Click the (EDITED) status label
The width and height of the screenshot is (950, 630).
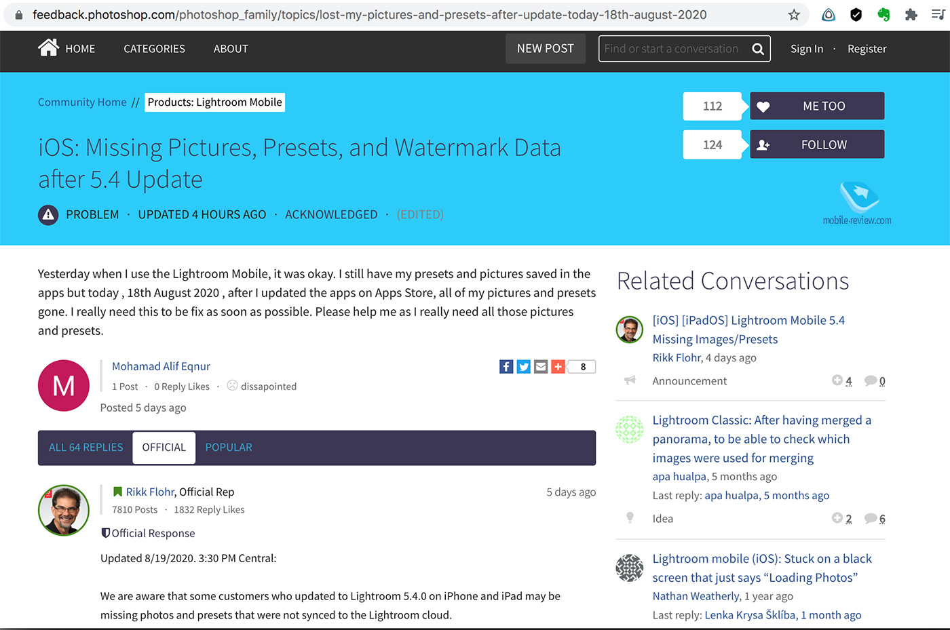pos(420,214)
